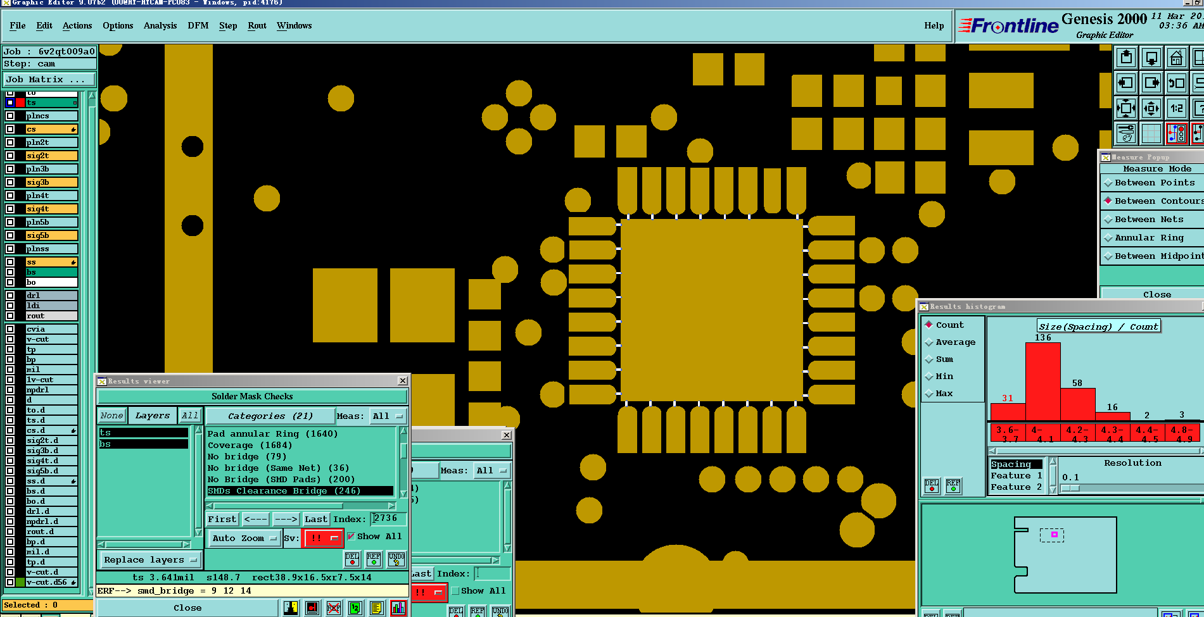Open the Rout menu
1204x617 pixels.
pos(257,26)
